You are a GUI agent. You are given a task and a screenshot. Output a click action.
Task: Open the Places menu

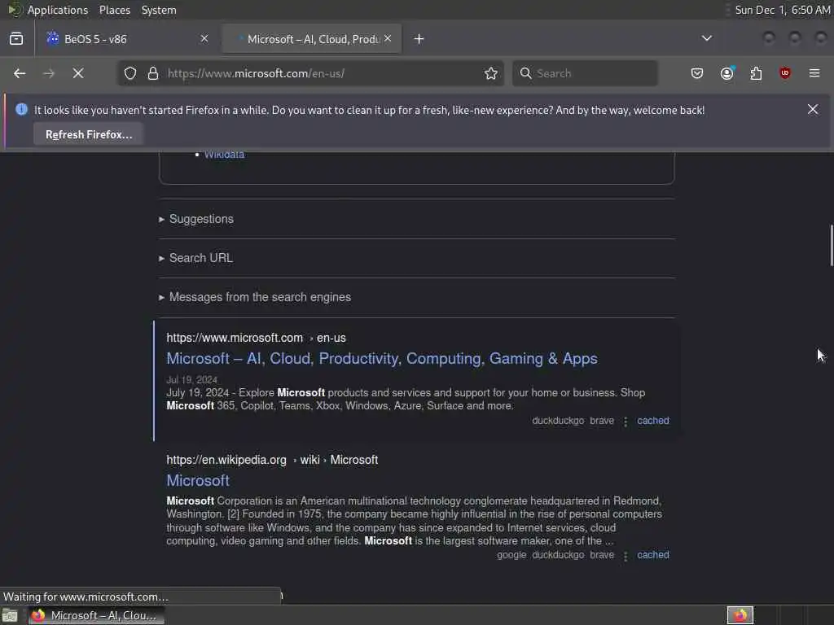114,10
